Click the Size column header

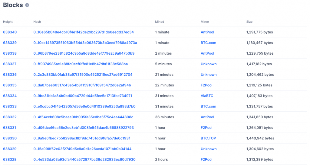click(249, 22)
